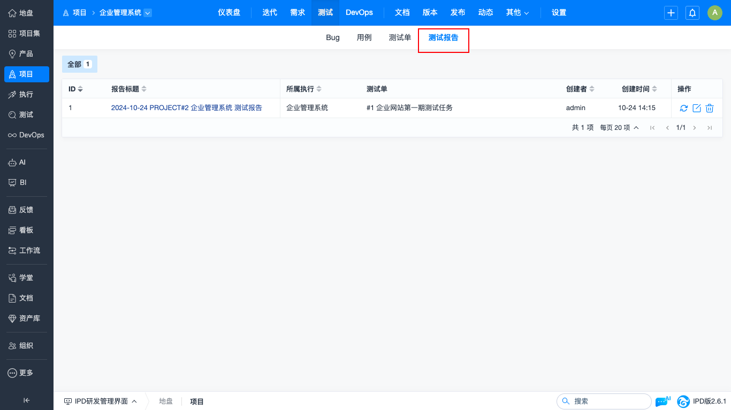
Task: Open 测试 in the left sidebar
Action: click(x=27, y=114)
